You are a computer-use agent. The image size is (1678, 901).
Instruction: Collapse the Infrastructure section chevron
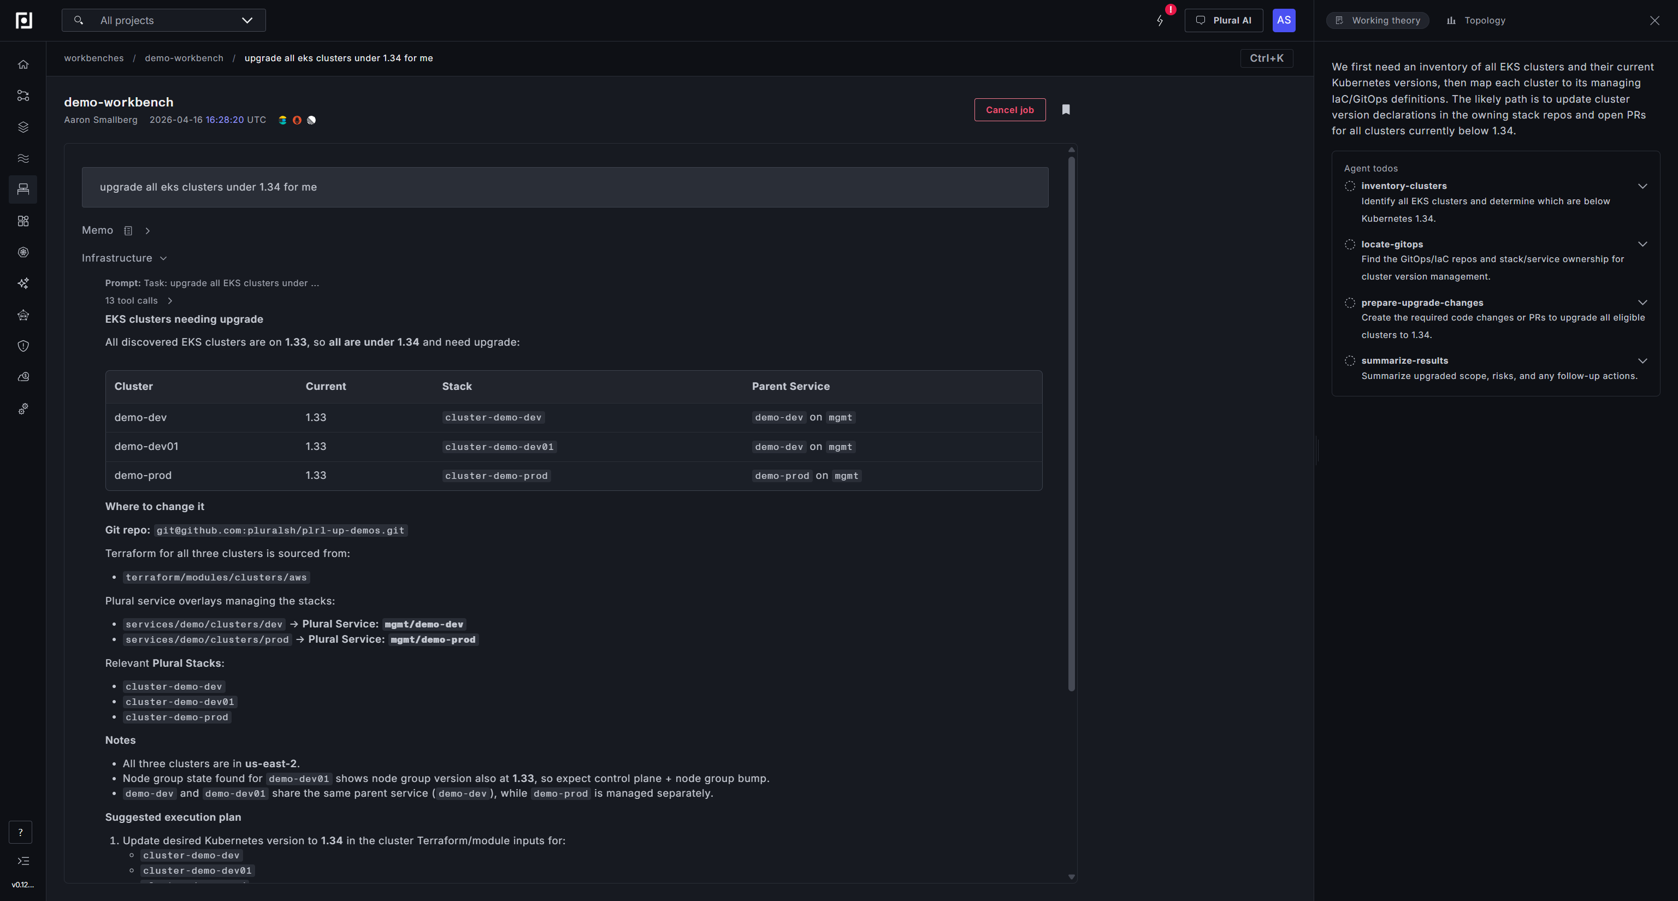pyautogui.click(x=163, y=258)
